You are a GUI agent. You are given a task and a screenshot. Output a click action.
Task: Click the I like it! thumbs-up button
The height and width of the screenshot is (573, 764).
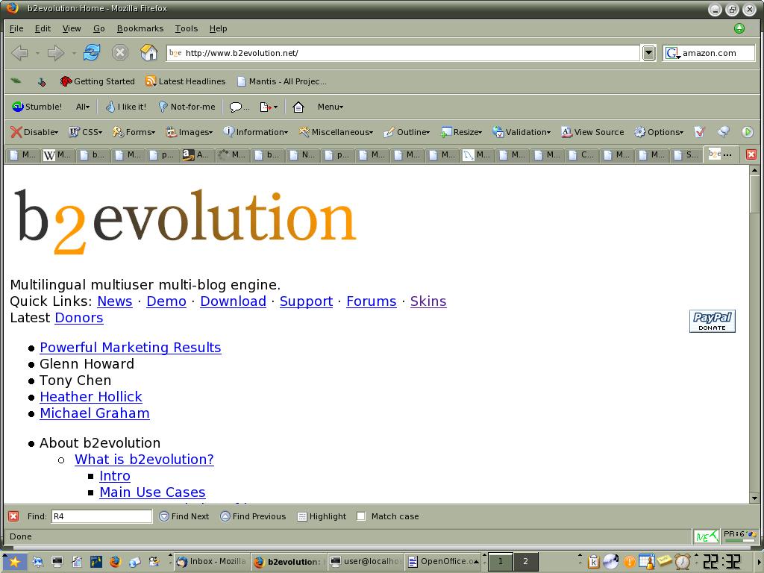tap(126, 107)
